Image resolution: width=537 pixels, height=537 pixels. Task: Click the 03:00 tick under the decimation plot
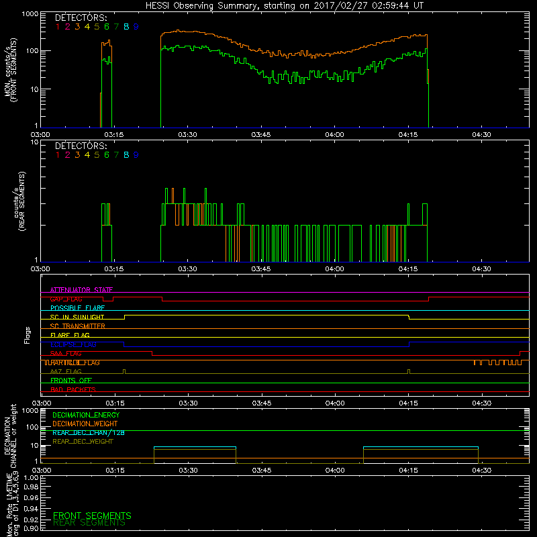42,471
